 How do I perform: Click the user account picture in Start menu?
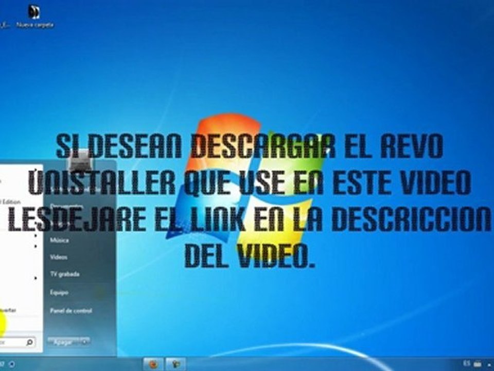[x=81, y=161]
